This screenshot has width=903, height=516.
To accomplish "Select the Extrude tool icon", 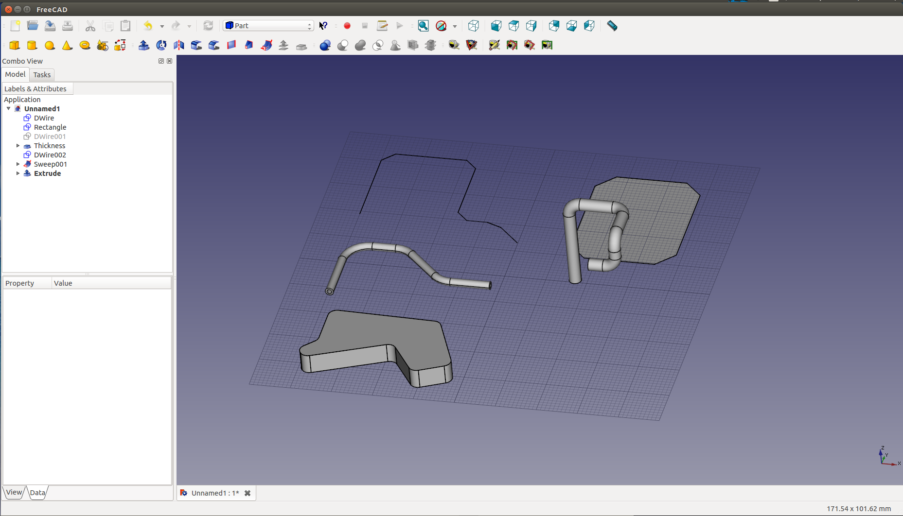I will (x=144, y=45).
